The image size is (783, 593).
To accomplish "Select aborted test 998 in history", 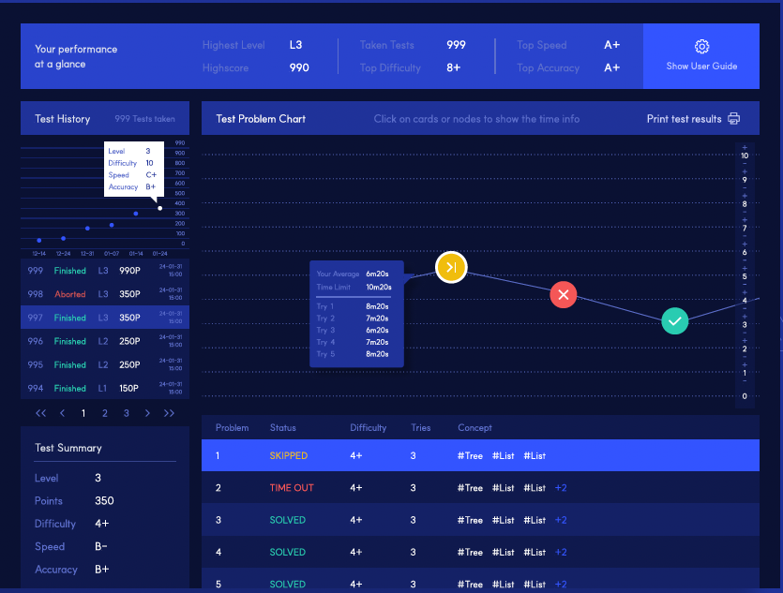I will pos(105,294).
